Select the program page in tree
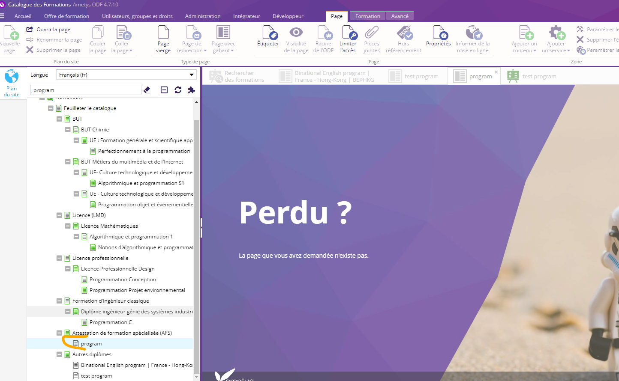This screenshot has height=381, width=619. (91, 344)
